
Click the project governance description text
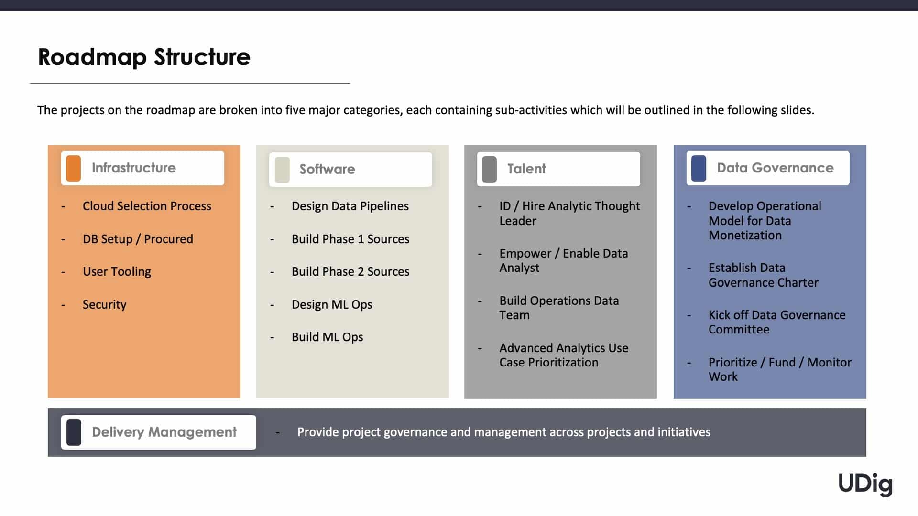point(504,432)
